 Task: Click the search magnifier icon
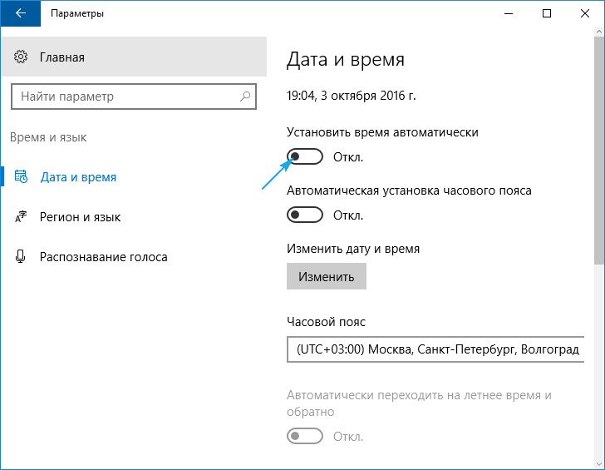click(x=245, y=96)
